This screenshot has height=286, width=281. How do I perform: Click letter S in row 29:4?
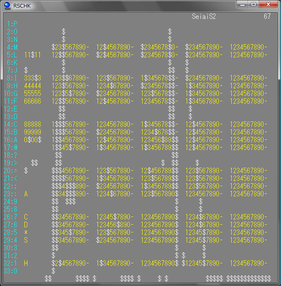pos(26,240)
